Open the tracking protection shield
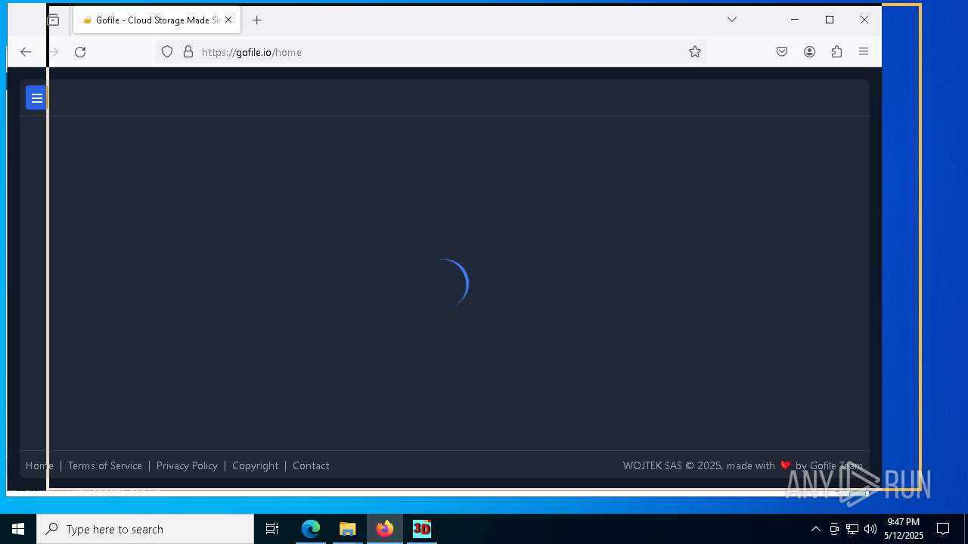Screen dimensions: 968x544 tap(167, 52)
